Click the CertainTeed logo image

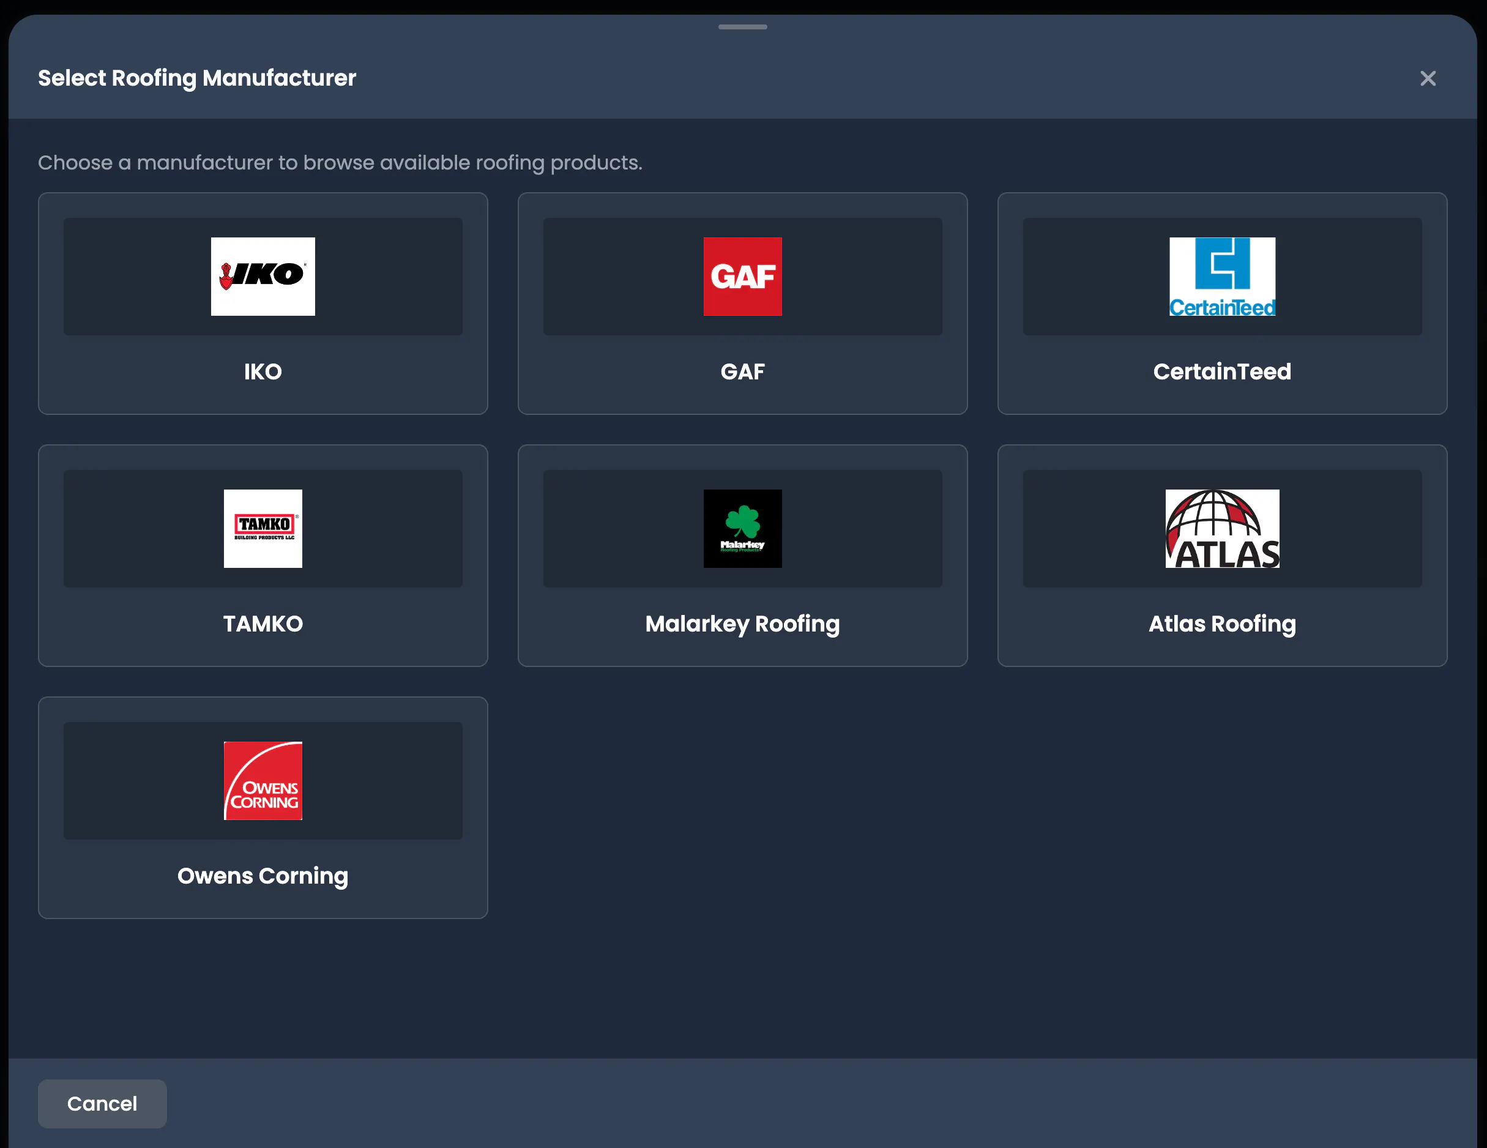coord(1222,277)
